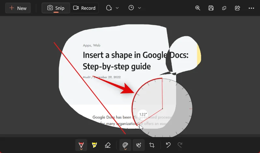Select the red ballpoint pen tool
The width and height of the screenshot is (260, 153).
tap(81, 145)
